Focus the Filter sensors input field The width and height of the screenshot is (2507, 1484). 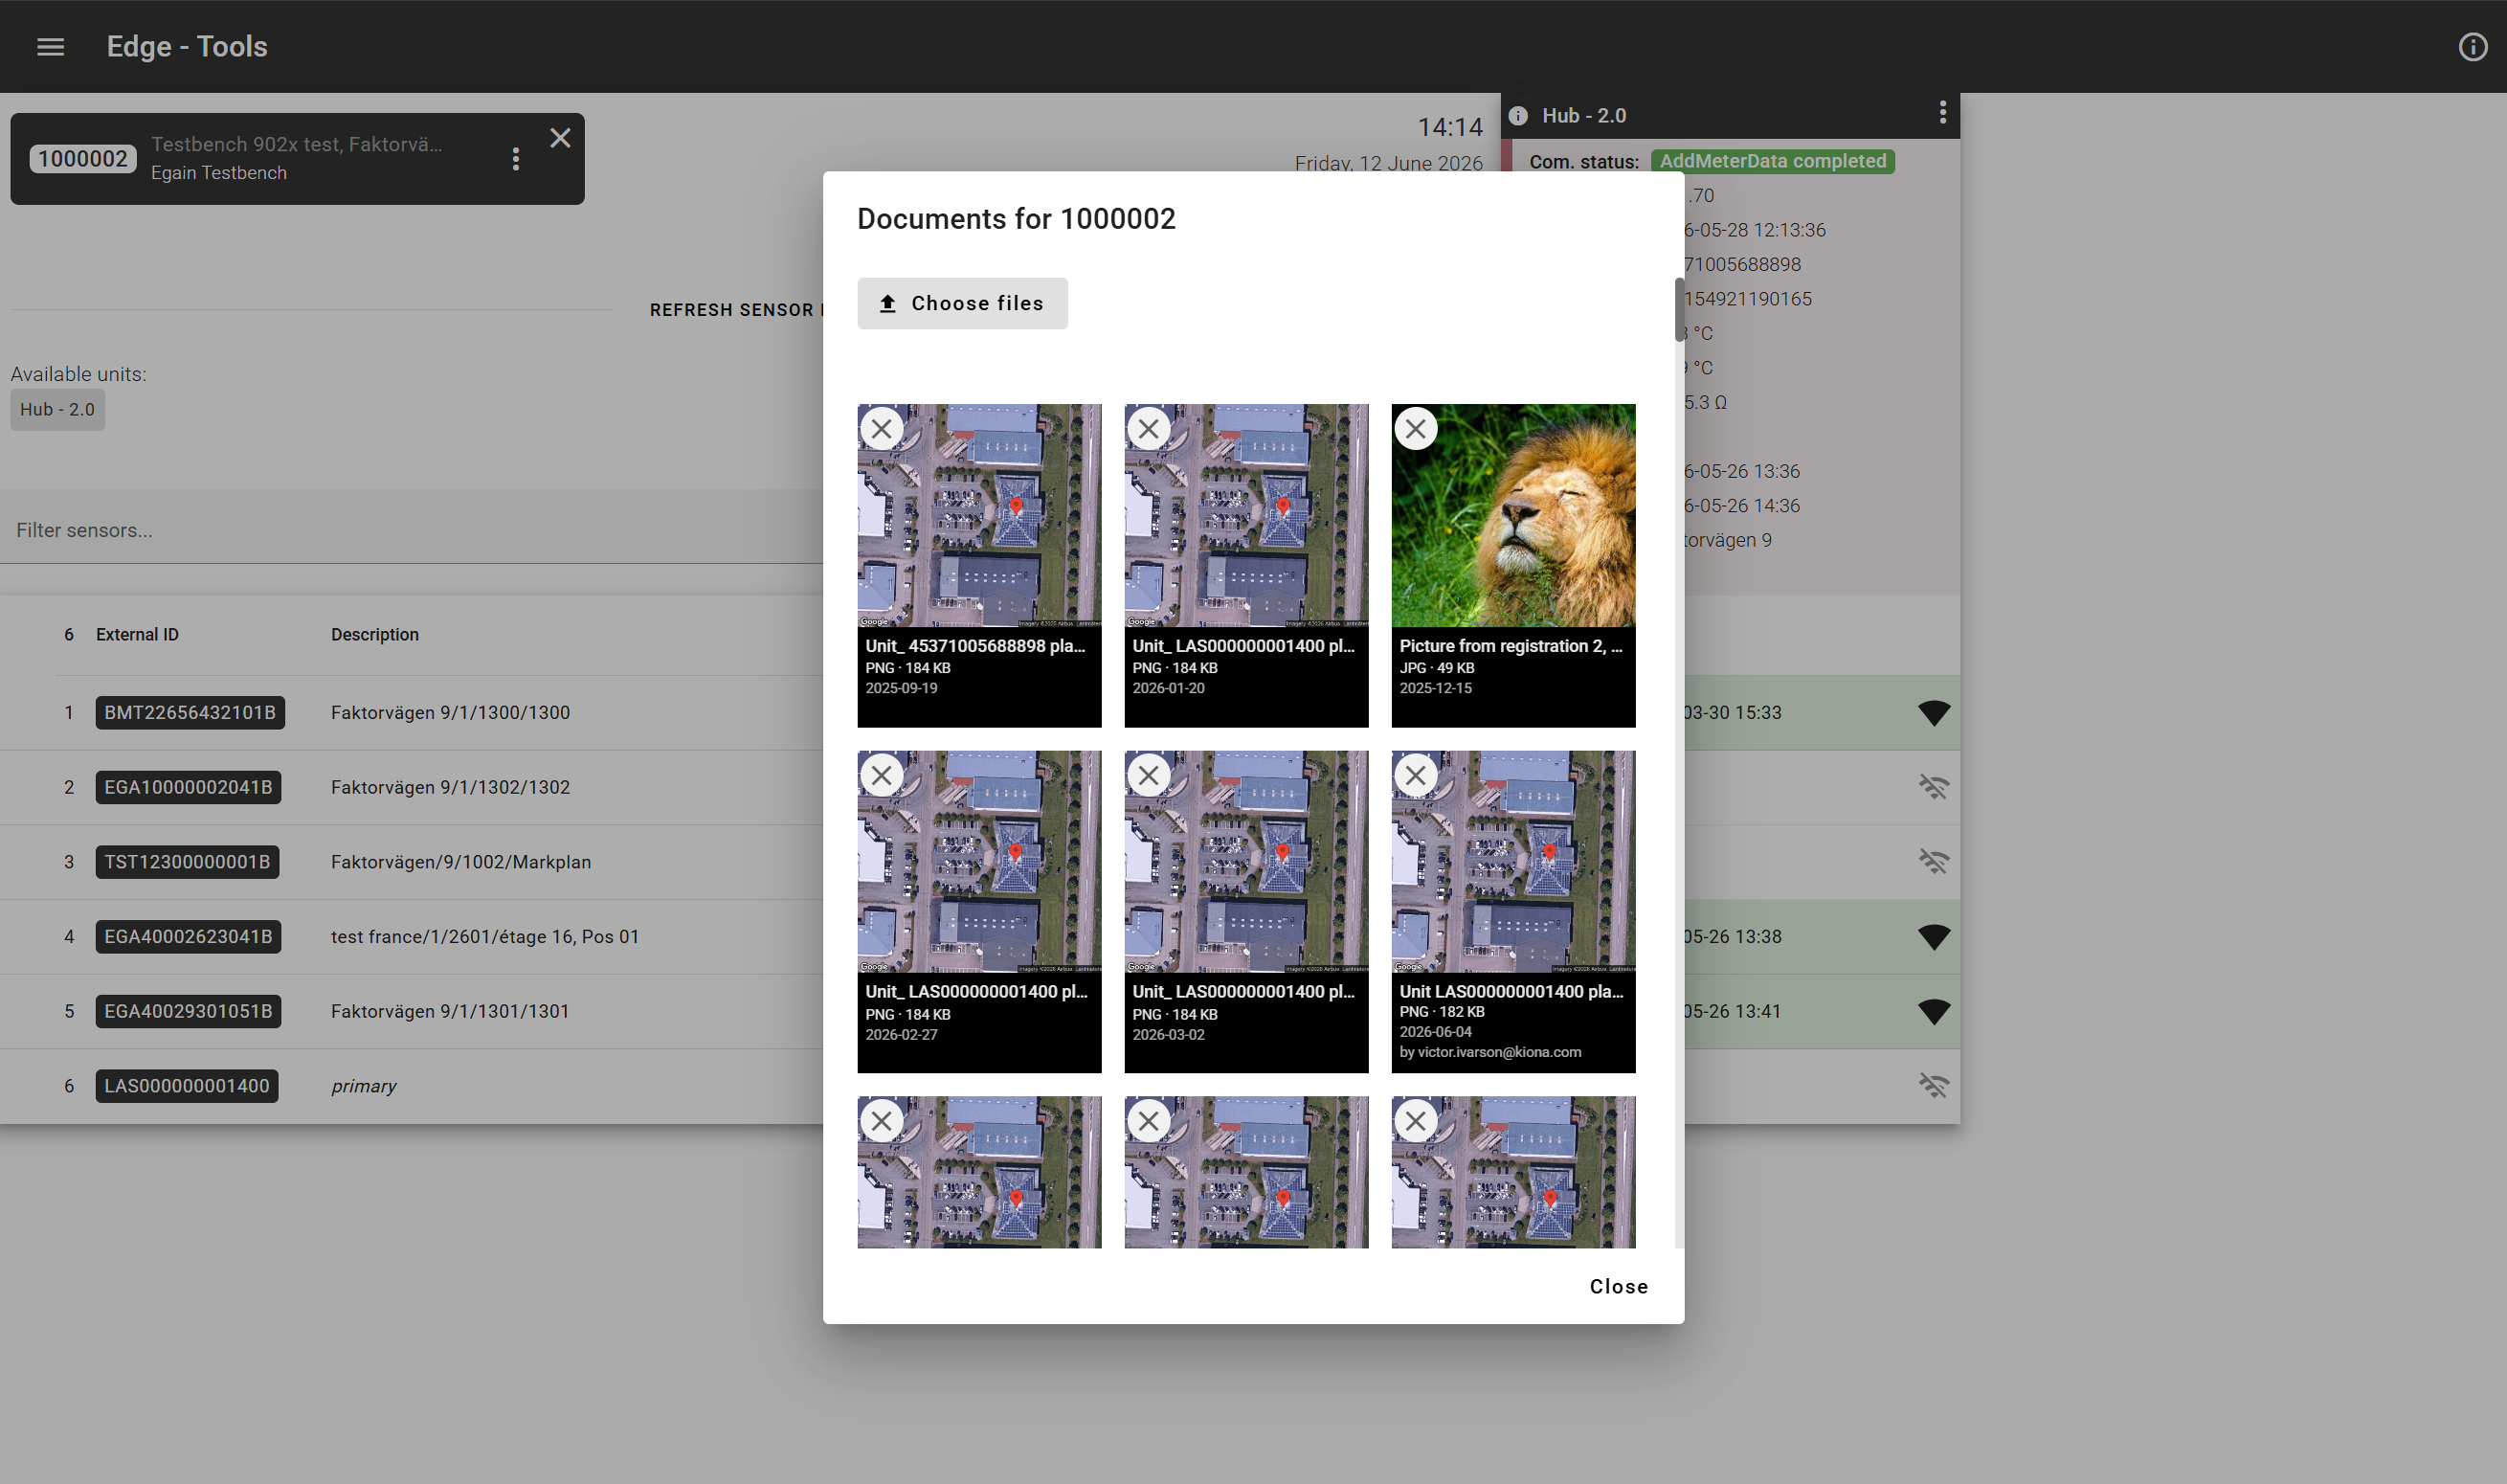point(412,530)
